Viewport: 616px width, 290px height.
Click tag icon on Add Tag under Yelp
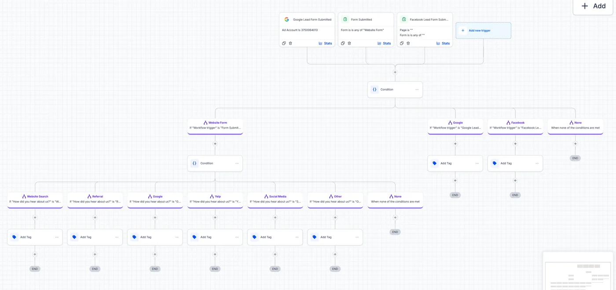(194, 237)
